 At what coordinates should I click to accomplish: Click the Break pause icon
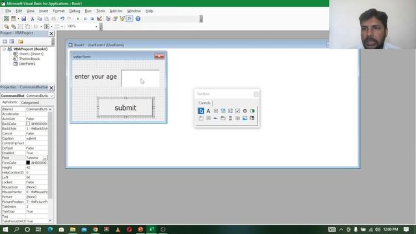(x=85, y=19)
